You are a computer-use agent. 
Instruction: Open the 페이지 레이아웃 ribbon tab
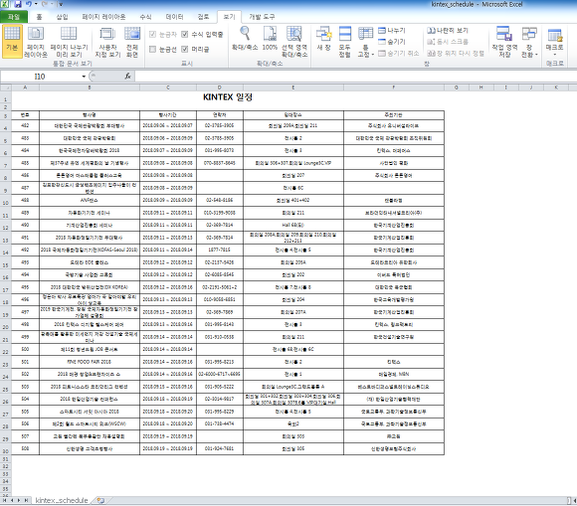click(103, 17)
